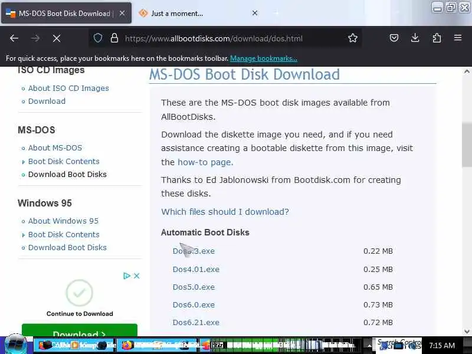
Task: Download Dos4.01.exe file
Action: (196, 270)
